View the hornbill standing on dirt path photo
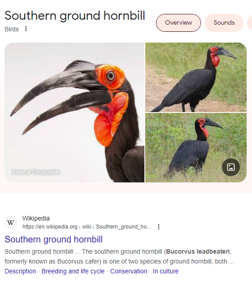252x281 pixels. pos(196,77)
